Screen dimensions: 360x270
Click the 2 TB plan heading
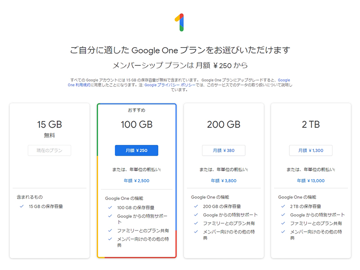310,125
